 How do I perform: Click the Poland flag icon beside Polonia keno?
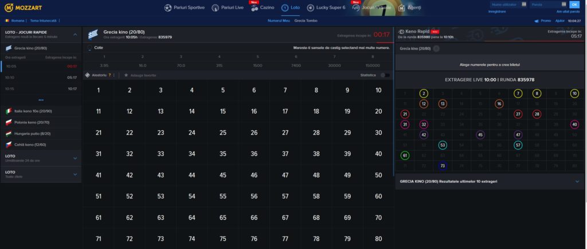(9, 122)
